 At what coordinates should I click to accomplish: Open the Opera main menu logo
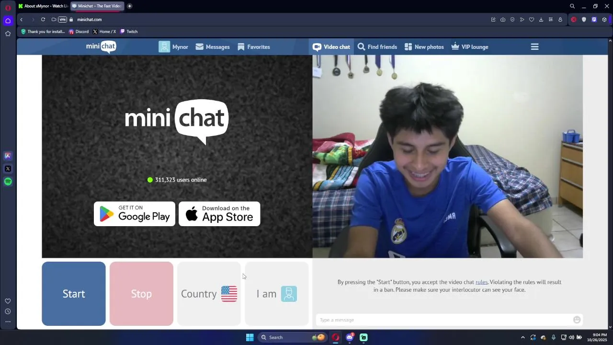tap(8, 8)
